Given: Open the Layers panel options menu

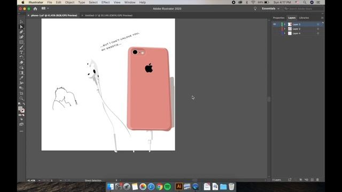Looking at the screenshot, I should coord(322,18).
